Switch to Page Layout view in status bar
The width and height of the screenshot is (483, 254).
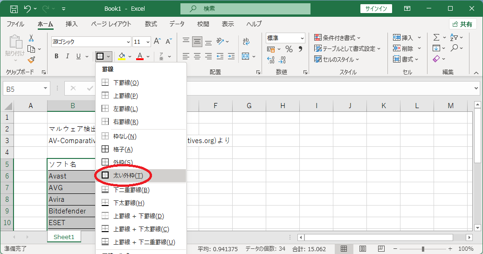pos(363,248)
